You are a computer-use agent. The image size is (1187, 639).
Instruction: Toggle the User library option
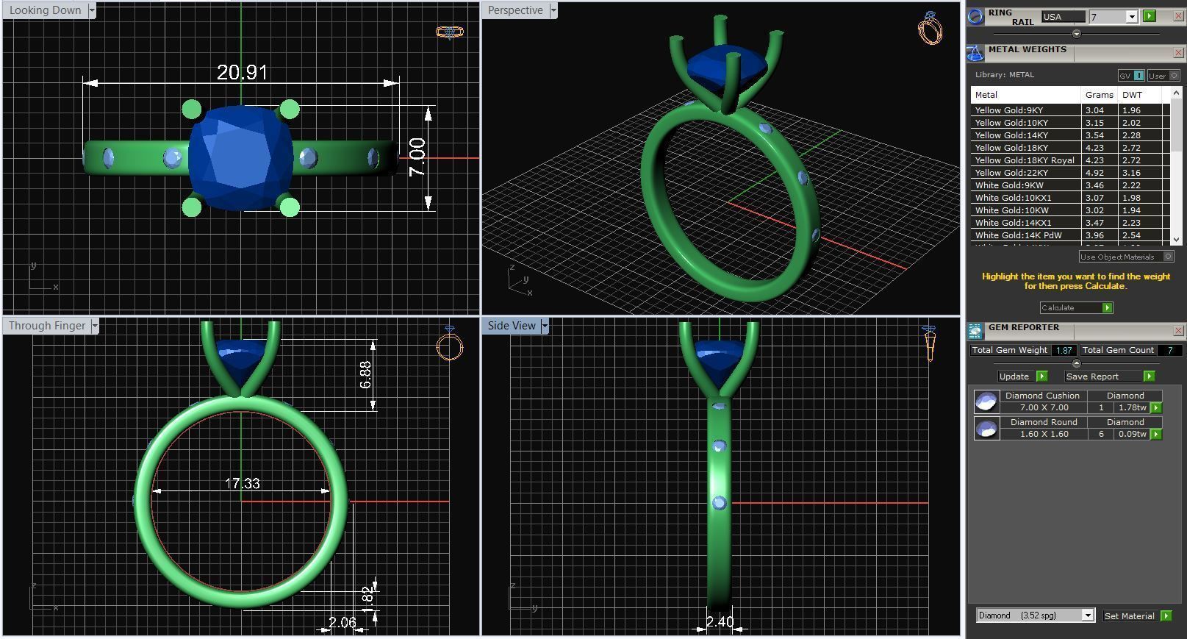click(1163, 75)
